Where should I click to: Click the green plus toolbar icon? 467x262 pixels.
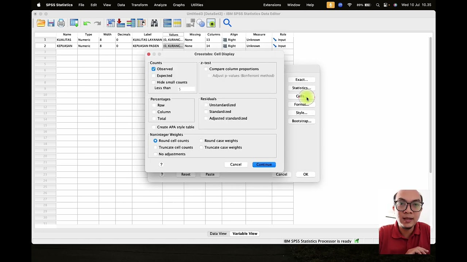click(211, 23)
